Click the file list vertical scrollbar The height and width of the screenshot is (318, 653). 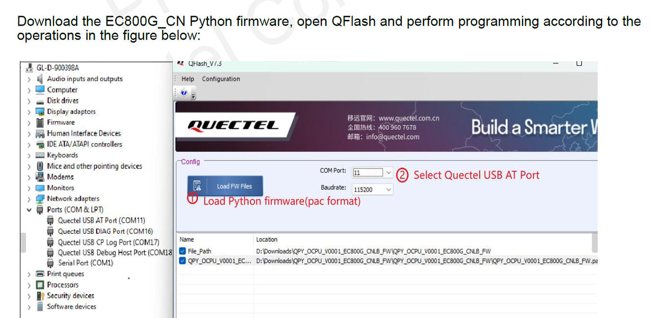coord(595,243)
